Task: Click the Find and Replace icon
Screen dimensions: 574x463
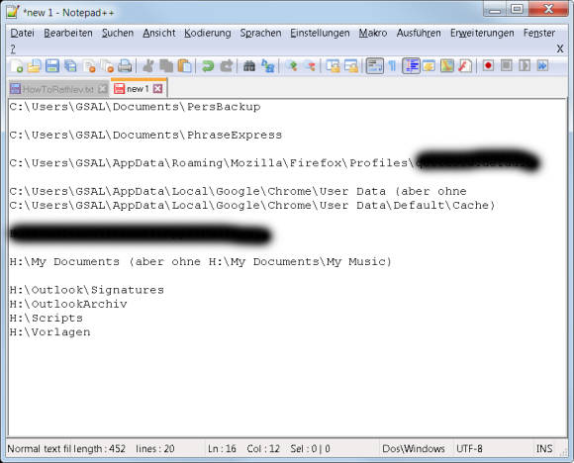Action: click(267, 66)
